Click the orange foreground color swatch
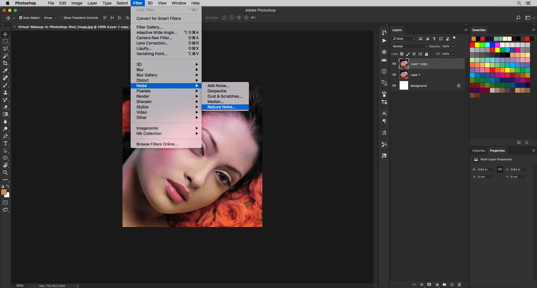This screenshot has height=288, width=537. [4, 192]
